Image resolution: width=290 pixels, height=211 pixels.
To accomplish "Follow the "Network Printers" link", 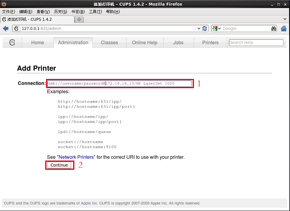I will point(76,157).
